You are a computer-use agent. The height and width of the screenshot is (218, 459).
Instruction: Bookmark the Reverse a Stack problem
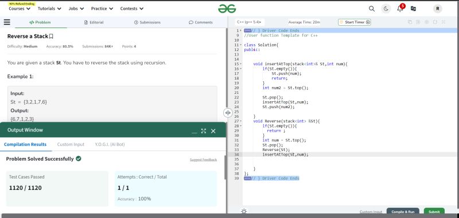point(51,37)
